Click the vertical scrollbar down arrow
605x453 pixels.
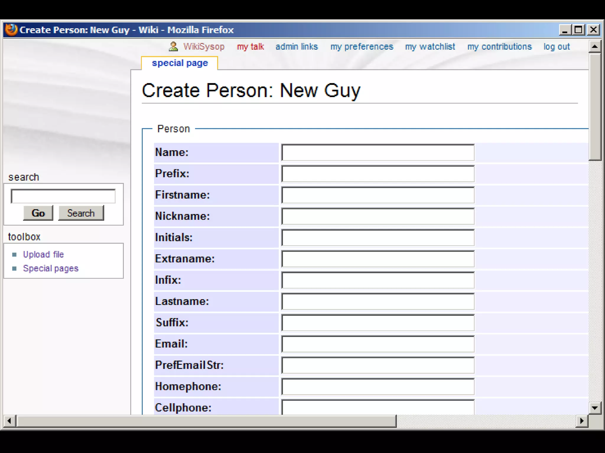tap(595, 408)
